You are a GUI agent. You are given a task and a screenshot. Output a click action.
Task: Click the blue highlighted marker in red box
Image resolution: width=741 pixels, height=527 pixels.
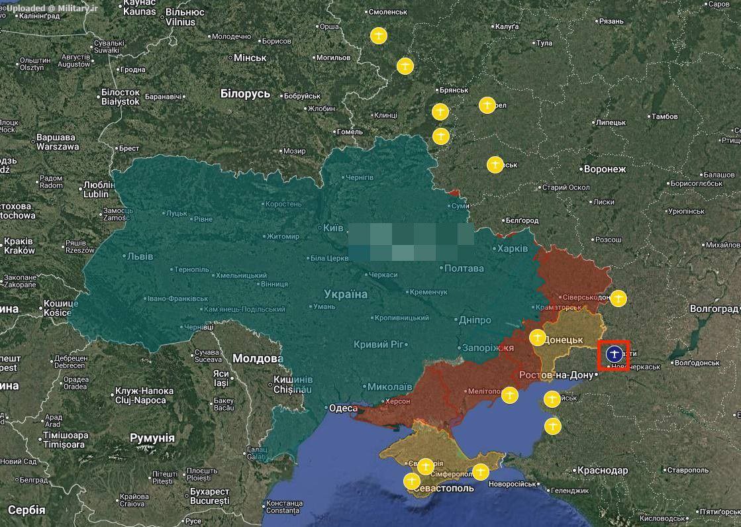point(613,354)
